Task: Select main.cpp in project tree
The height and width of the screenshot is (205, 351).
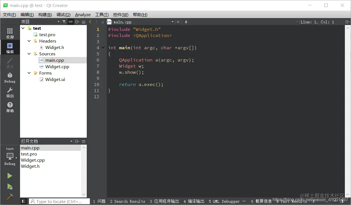Action: click(x=55, y=60)
